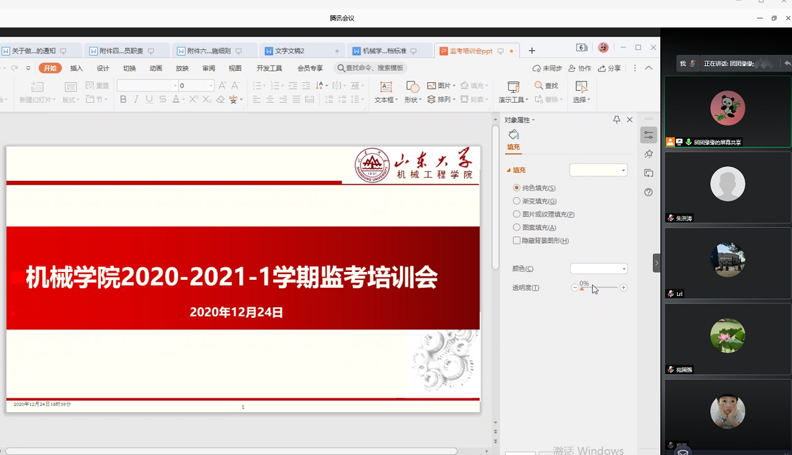Image resolution: width=792 pixels, height=455 pixels.
Task: Click the find (查找) magnifier icon
Action: (539, 86)
